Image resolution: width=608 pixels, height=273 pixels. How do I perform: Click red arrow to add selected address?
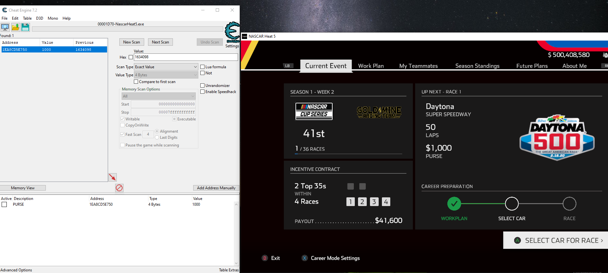tap(112, 177)
